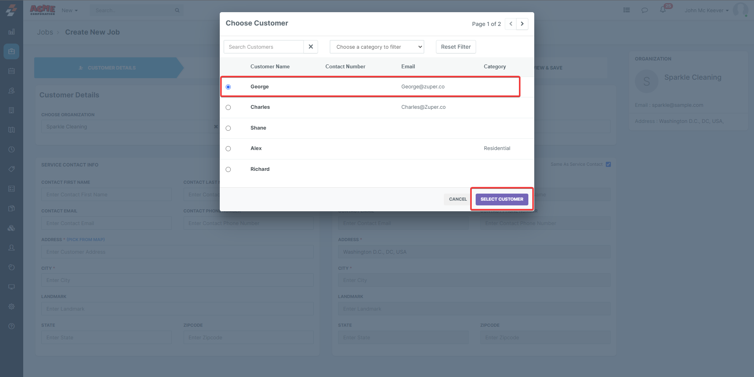
Task: Click the Select Customer button
Action: point(502,199)
